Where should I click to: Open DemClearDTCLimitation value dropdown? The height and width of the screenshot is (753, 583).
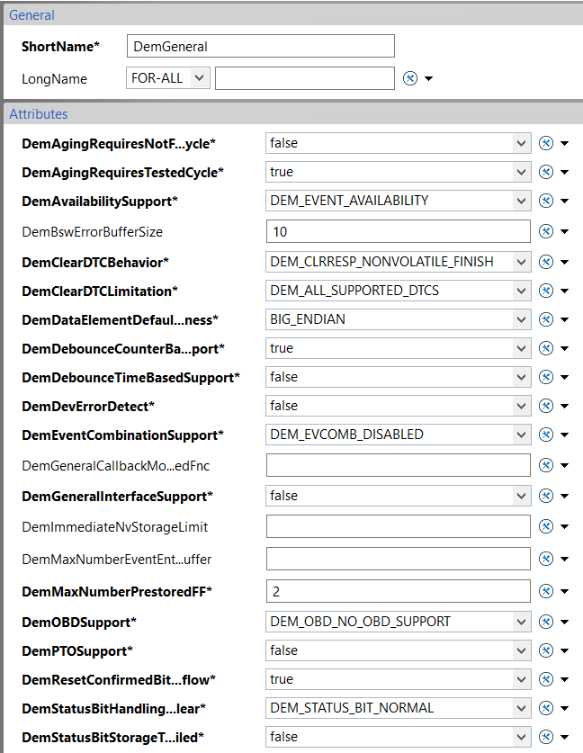(x=398, y=291)
